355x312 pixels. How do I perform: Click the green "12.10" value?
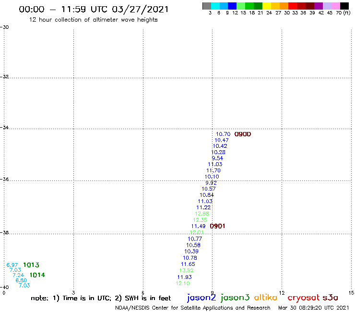click(183, 283)
